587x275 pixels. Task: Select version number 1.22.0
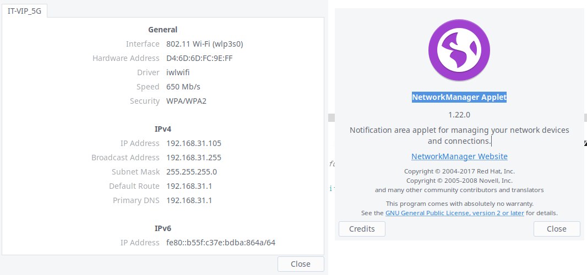(x=459, y=115)
